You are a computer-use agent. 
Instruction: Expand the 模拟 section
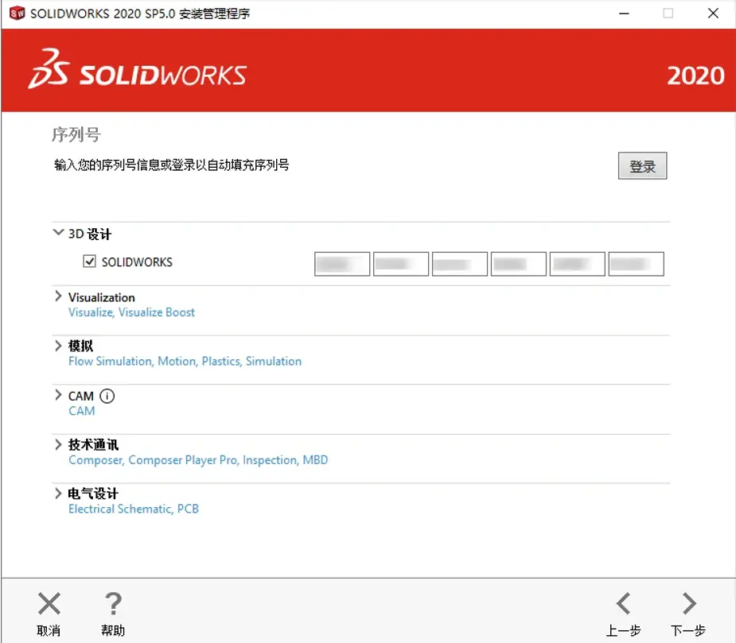coord(58,346)
